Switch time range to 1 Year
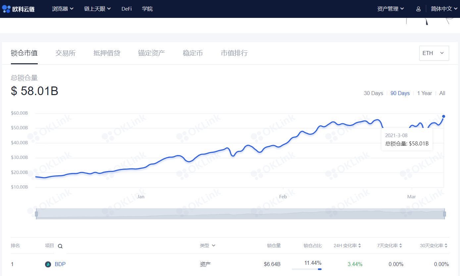 tap(425, 93)
